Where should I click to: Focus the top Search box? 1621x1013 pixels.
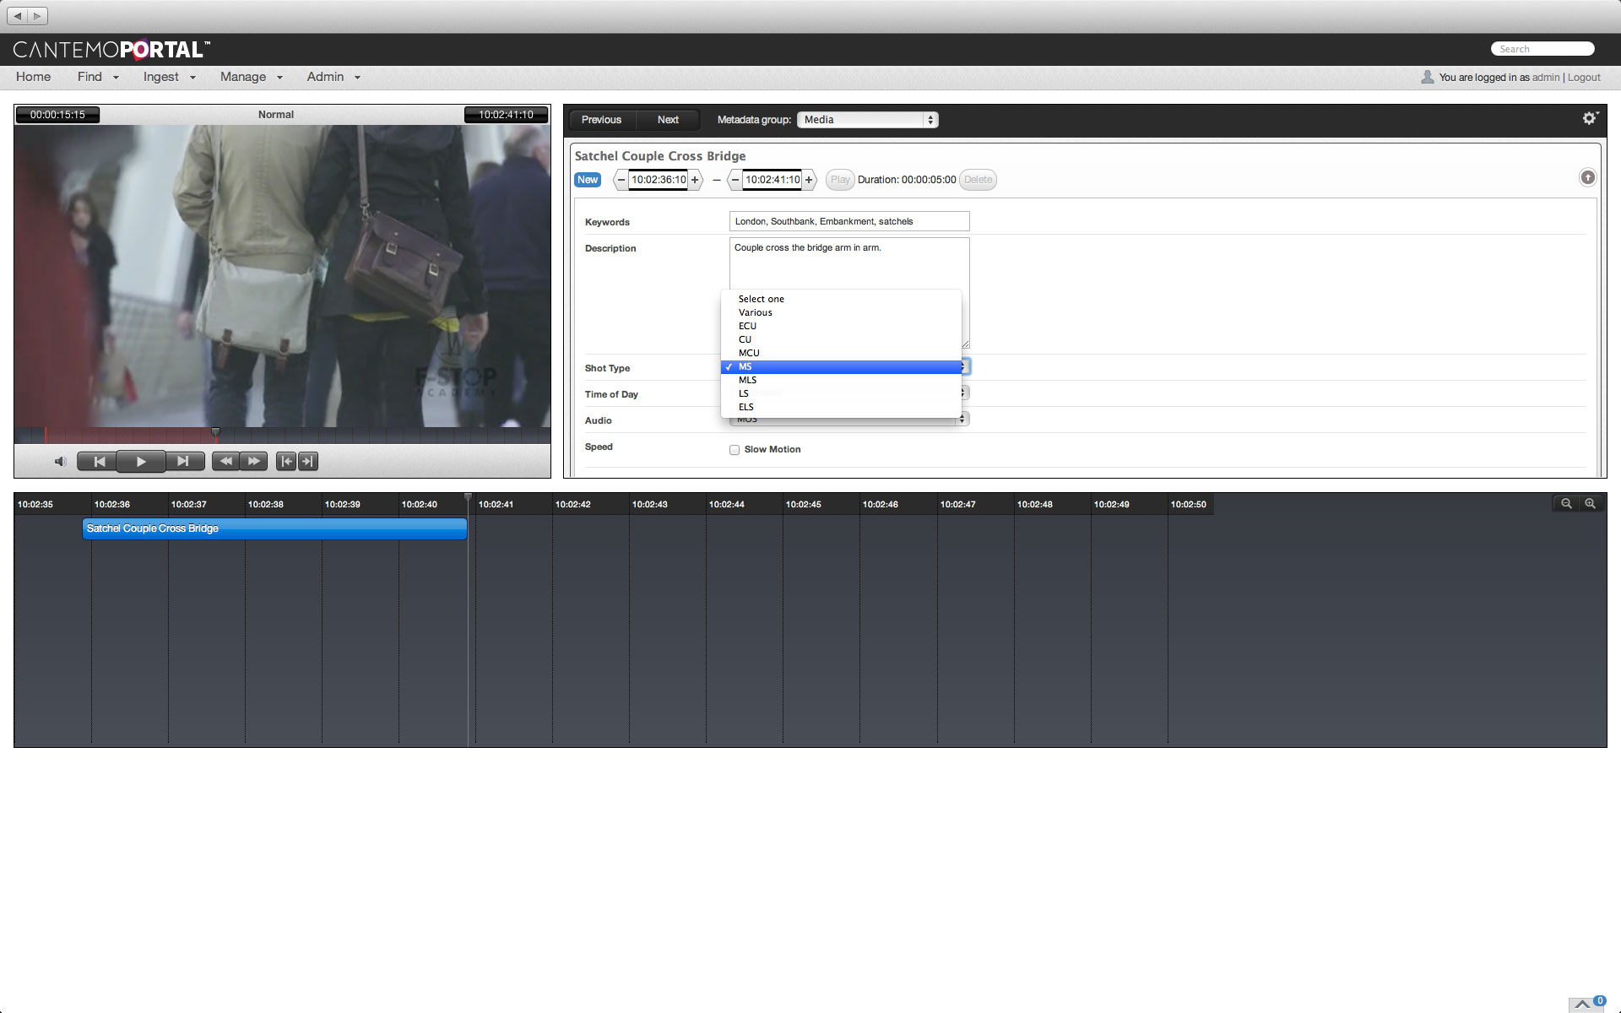(1542, 49)
